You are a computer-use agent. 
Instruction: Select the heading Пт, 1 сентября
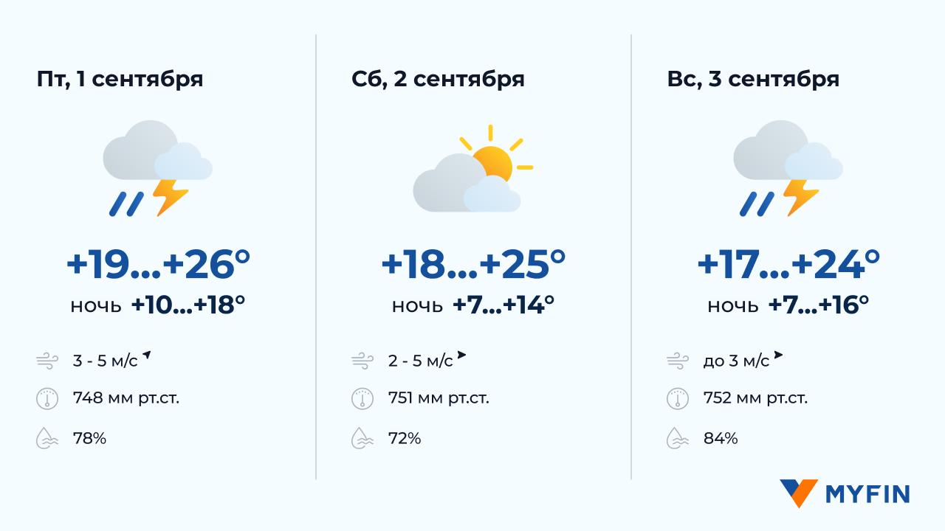point(120,80)
